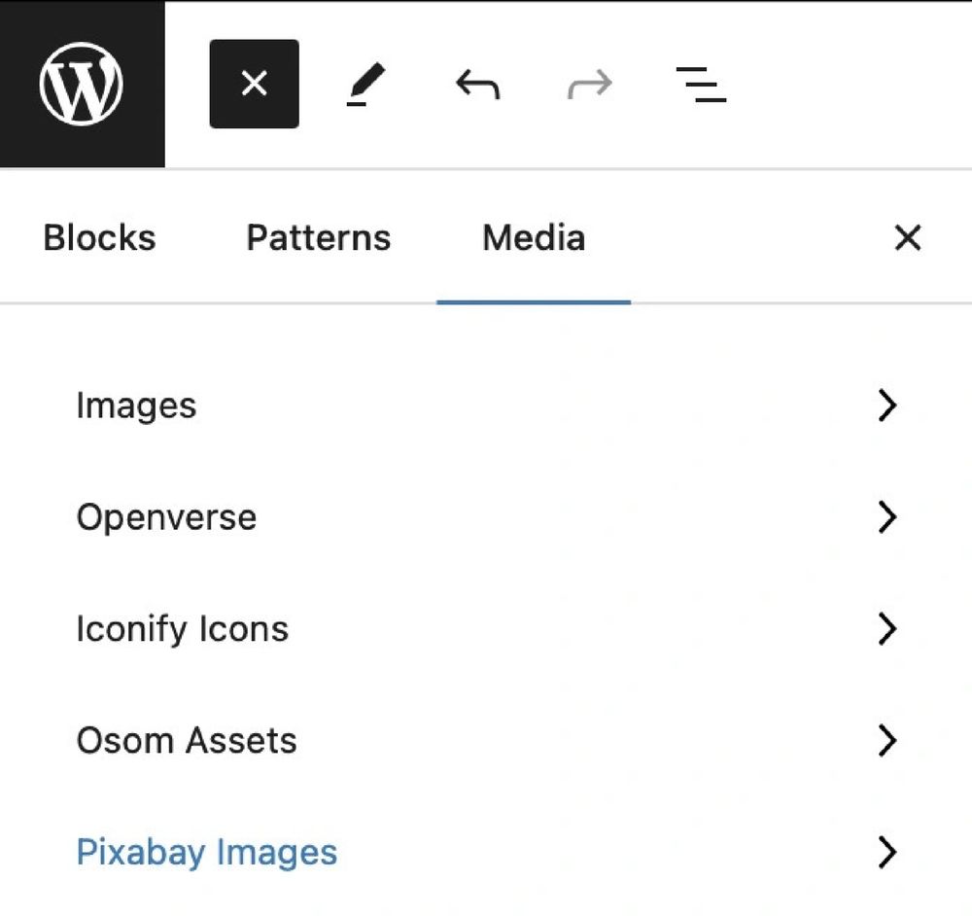Switch to the Blocks tab

(x=99, y=238)
